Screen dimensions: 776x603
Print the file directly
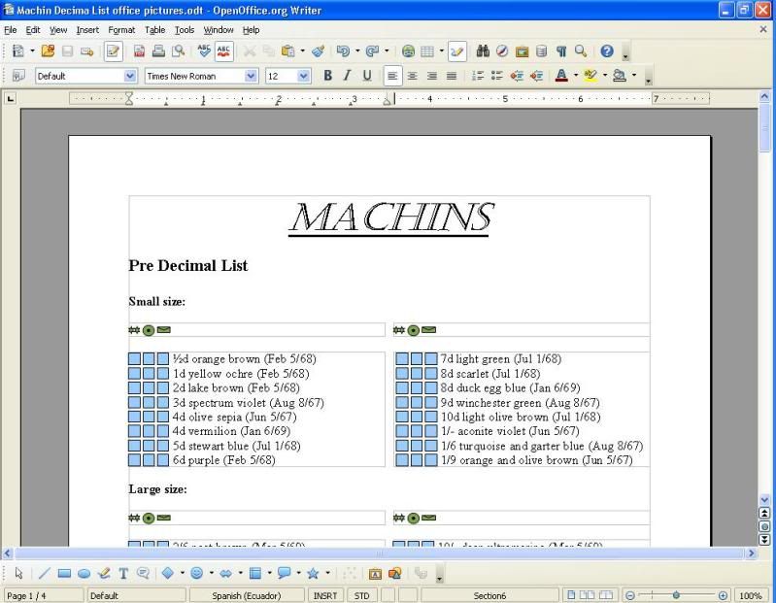pyautogui.click(x=159, y=50)
